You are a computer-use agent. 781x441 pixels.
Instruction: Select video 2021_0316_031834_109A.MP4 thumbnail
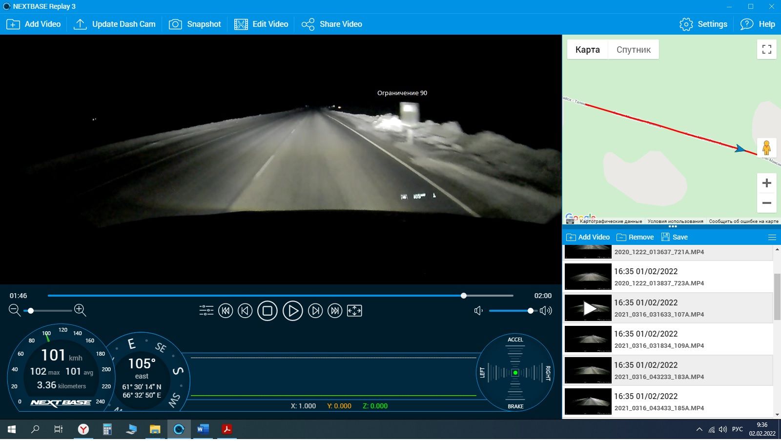coord(588,339)
